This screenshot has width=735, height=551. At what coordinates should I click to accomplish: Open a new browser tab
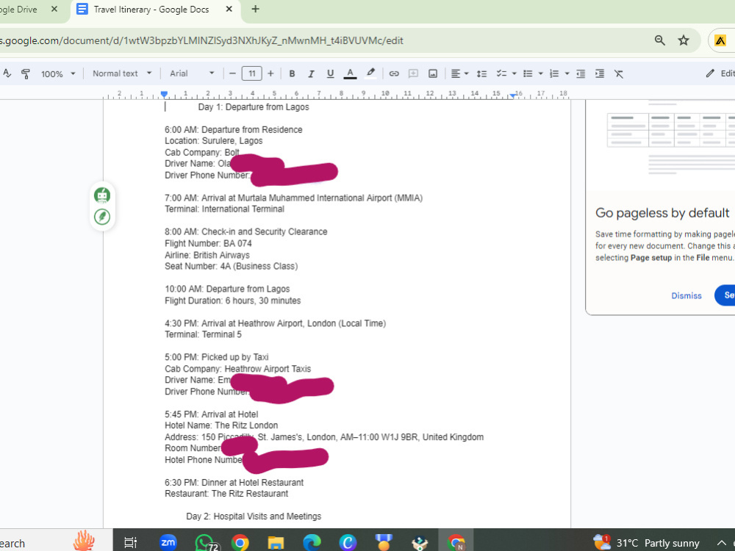point(255,9)
